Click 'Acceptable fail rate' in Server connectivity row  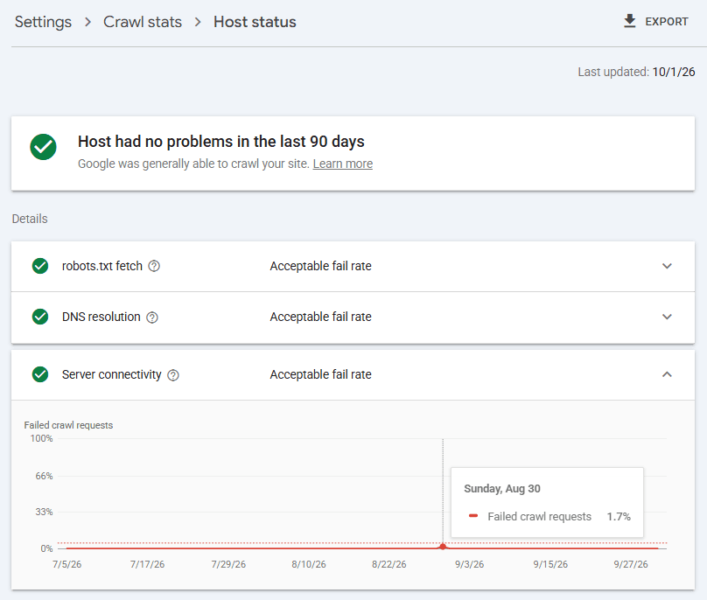click(x=320, y=374)
